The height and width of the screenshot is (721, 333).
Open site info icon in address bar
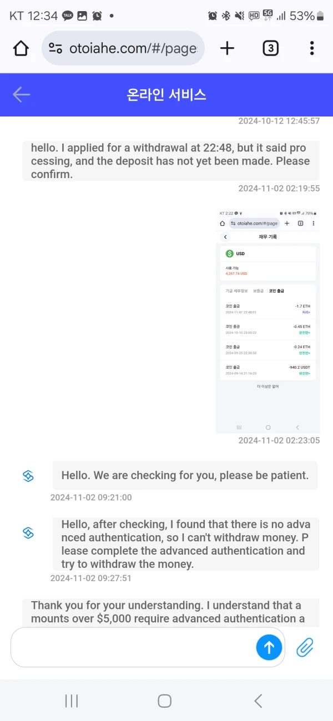pos(55,49)
